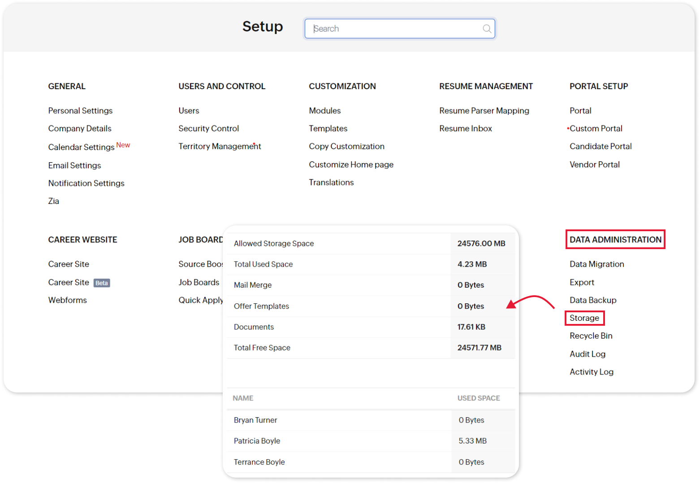Open Career Site marked Beta
This screenshot has width=700, height=483.
[x=69, y=282]
